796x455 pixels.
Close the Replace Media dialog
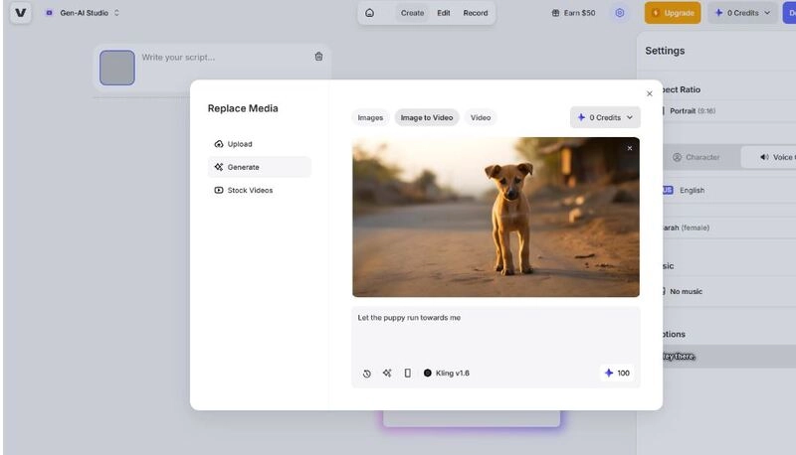click(x=650, y=93)
